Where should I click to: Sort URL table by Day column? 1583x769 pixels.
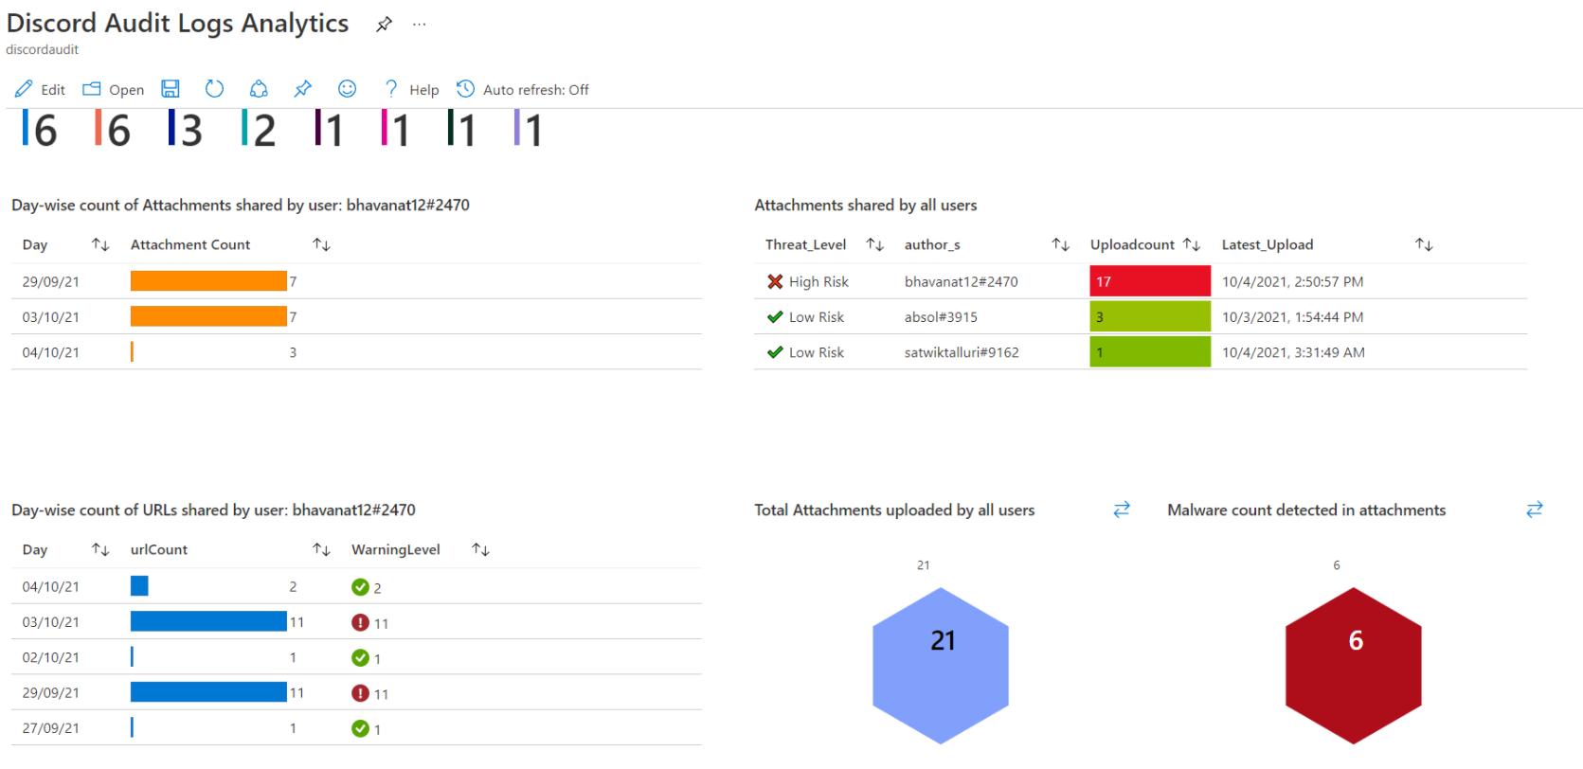[100, 549]
